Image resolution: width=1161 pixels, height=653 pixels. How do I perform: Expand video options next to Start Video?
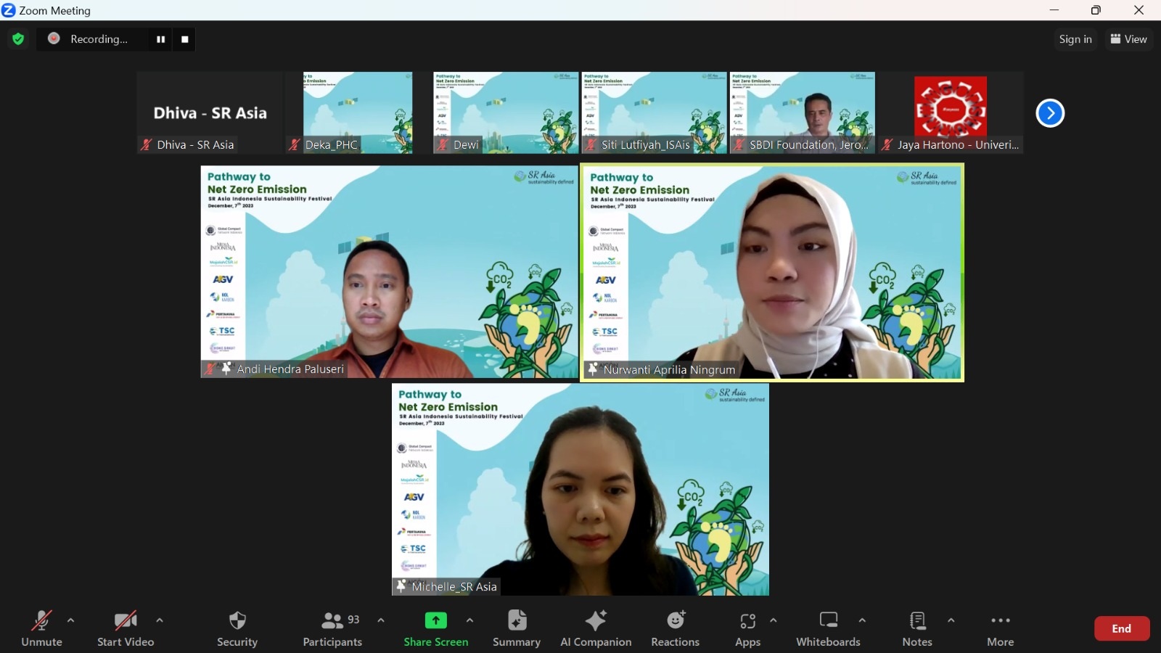point(159,620)
